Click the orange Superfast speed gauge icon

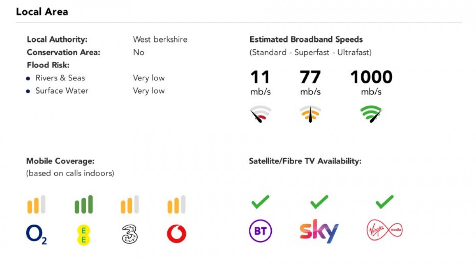pyautogui.click(x=310, y=114)
